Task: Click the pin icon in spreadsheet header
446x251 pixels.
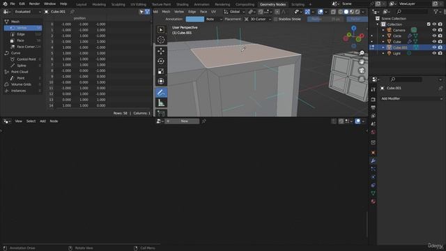Action: pyautogui.click(x=72, y=12)
